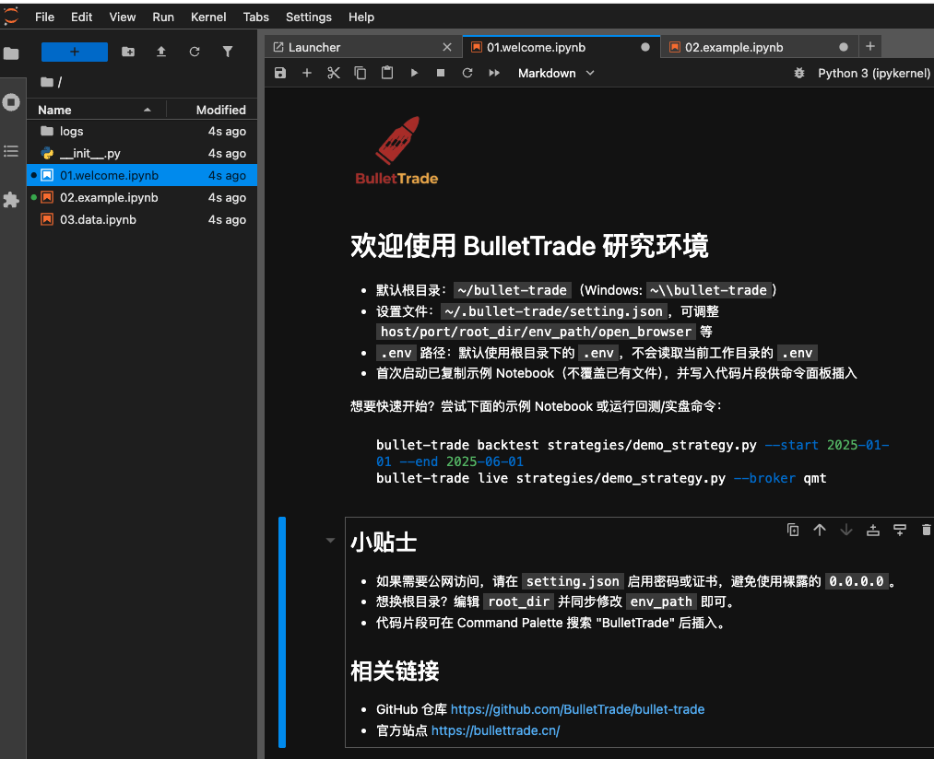Click the Upload Files icon
Image resolution: width=934 pixels, height=759 pixels.
[x=161, y=52]
